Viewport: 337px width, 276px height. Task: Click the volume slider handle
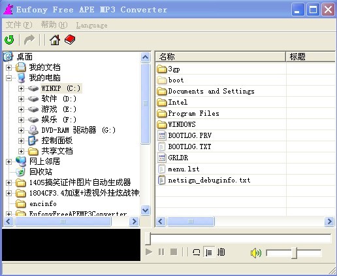click(x=295, y=253)
